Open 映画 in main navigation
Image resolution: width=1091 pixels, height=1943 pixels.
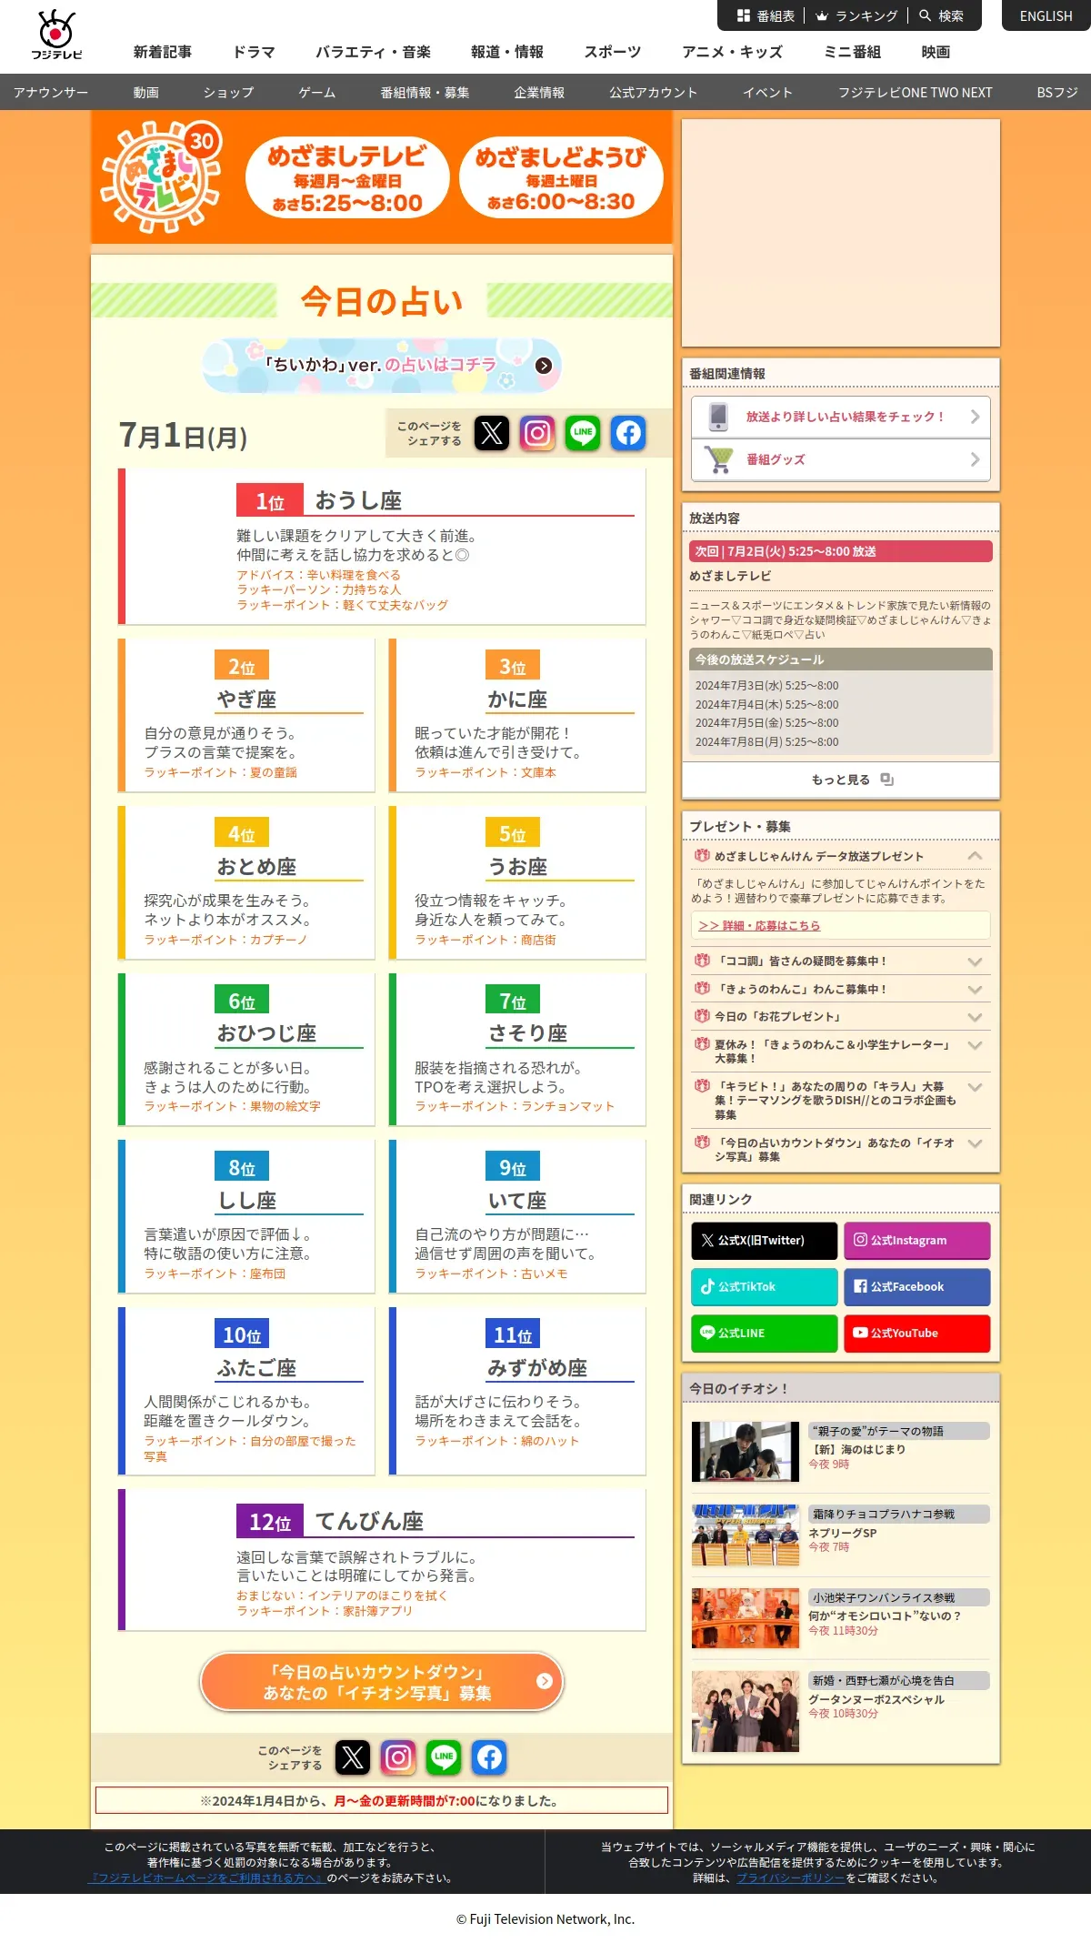936,52
